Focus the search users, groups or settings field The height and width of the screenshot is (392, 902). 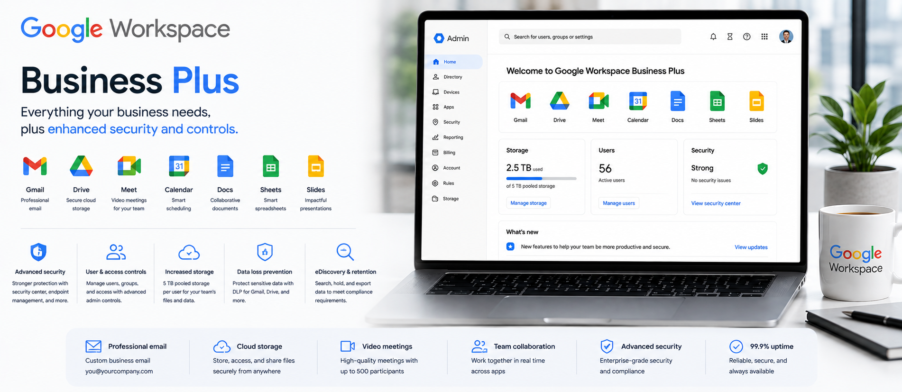590,36
